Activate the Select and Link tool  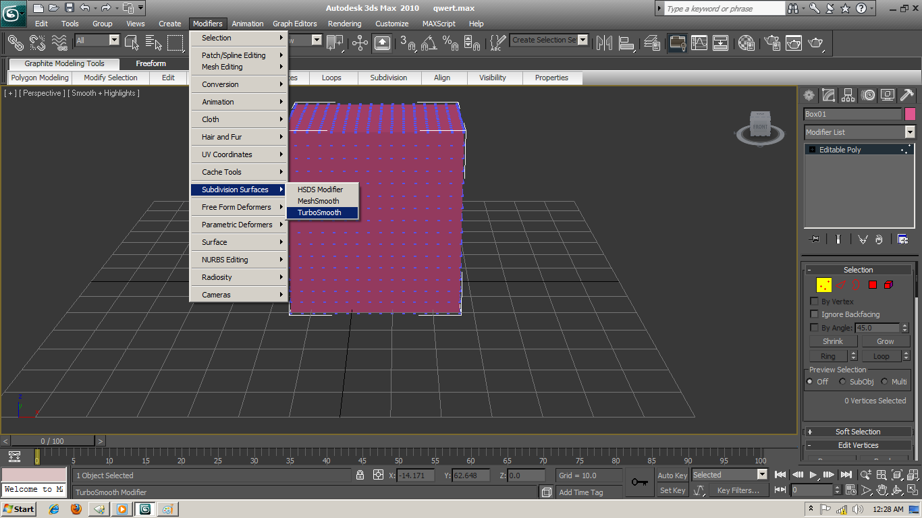point(15,43)
